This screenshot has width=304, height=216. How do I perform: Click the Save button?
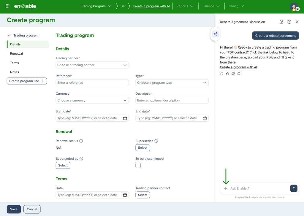(x=14, y=209)
